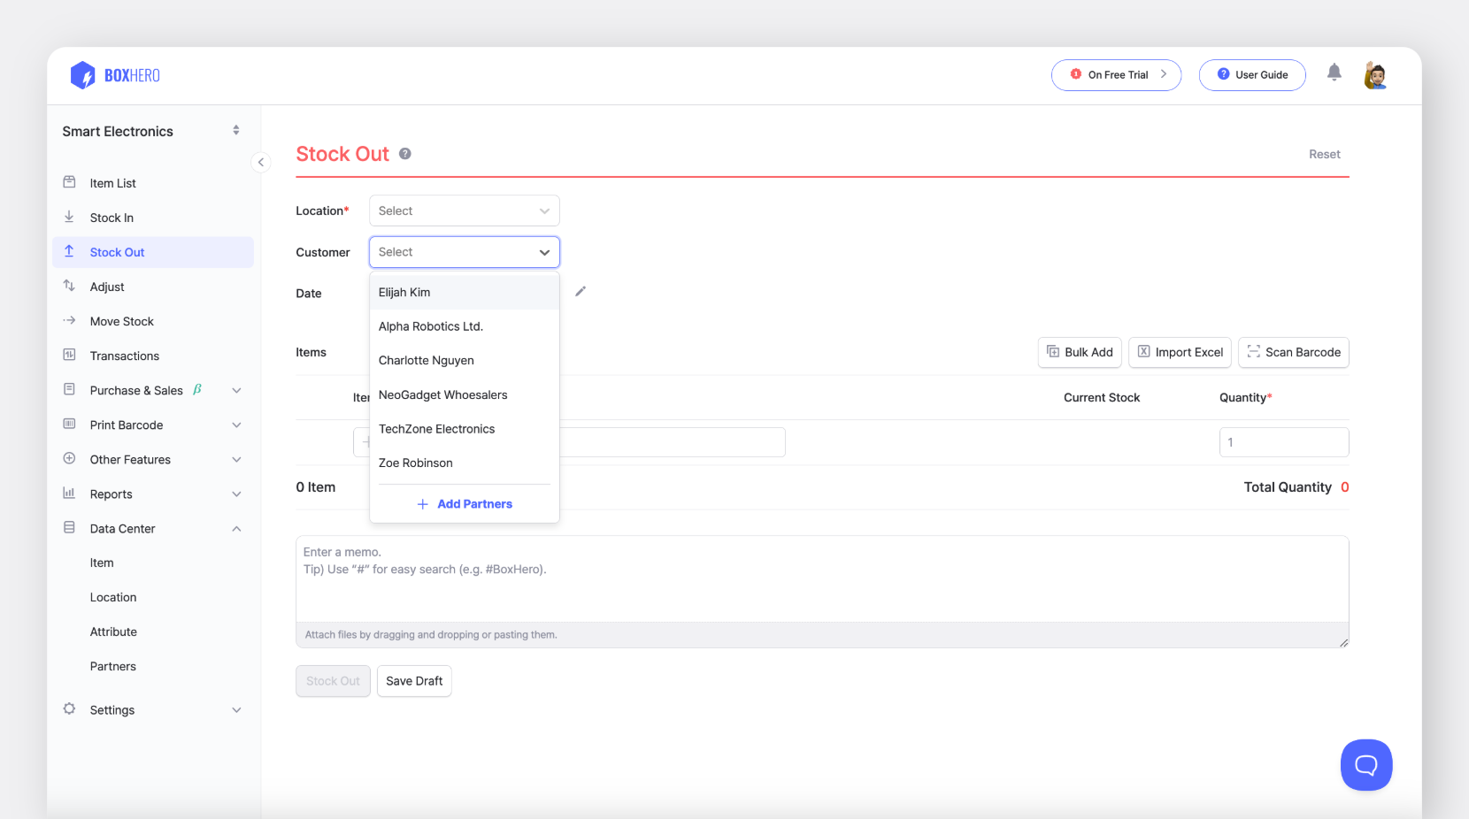Open Transactions via its sidebar icon
Image resolution: width=1469 pixels, height=819 pixels.
tap(69, 356)
